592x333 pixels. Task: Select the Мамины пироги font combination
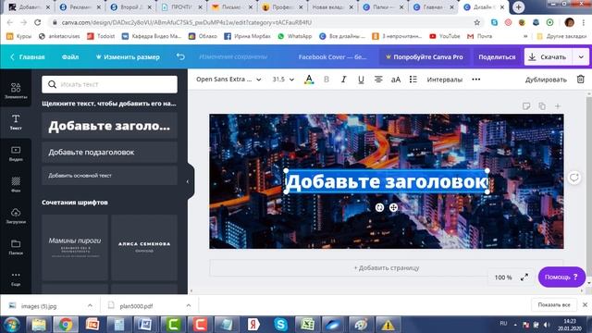[75, 247]
